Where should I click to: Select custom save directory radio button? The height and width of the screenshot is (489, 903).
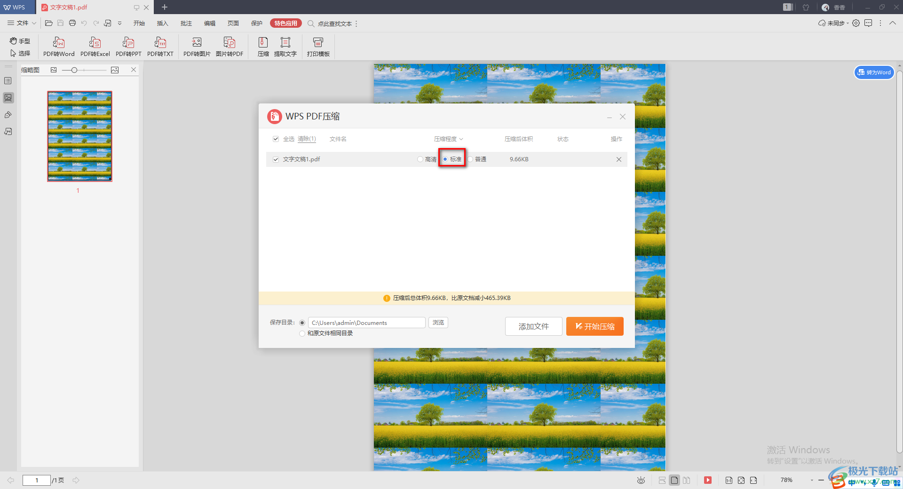coord(302,323)
